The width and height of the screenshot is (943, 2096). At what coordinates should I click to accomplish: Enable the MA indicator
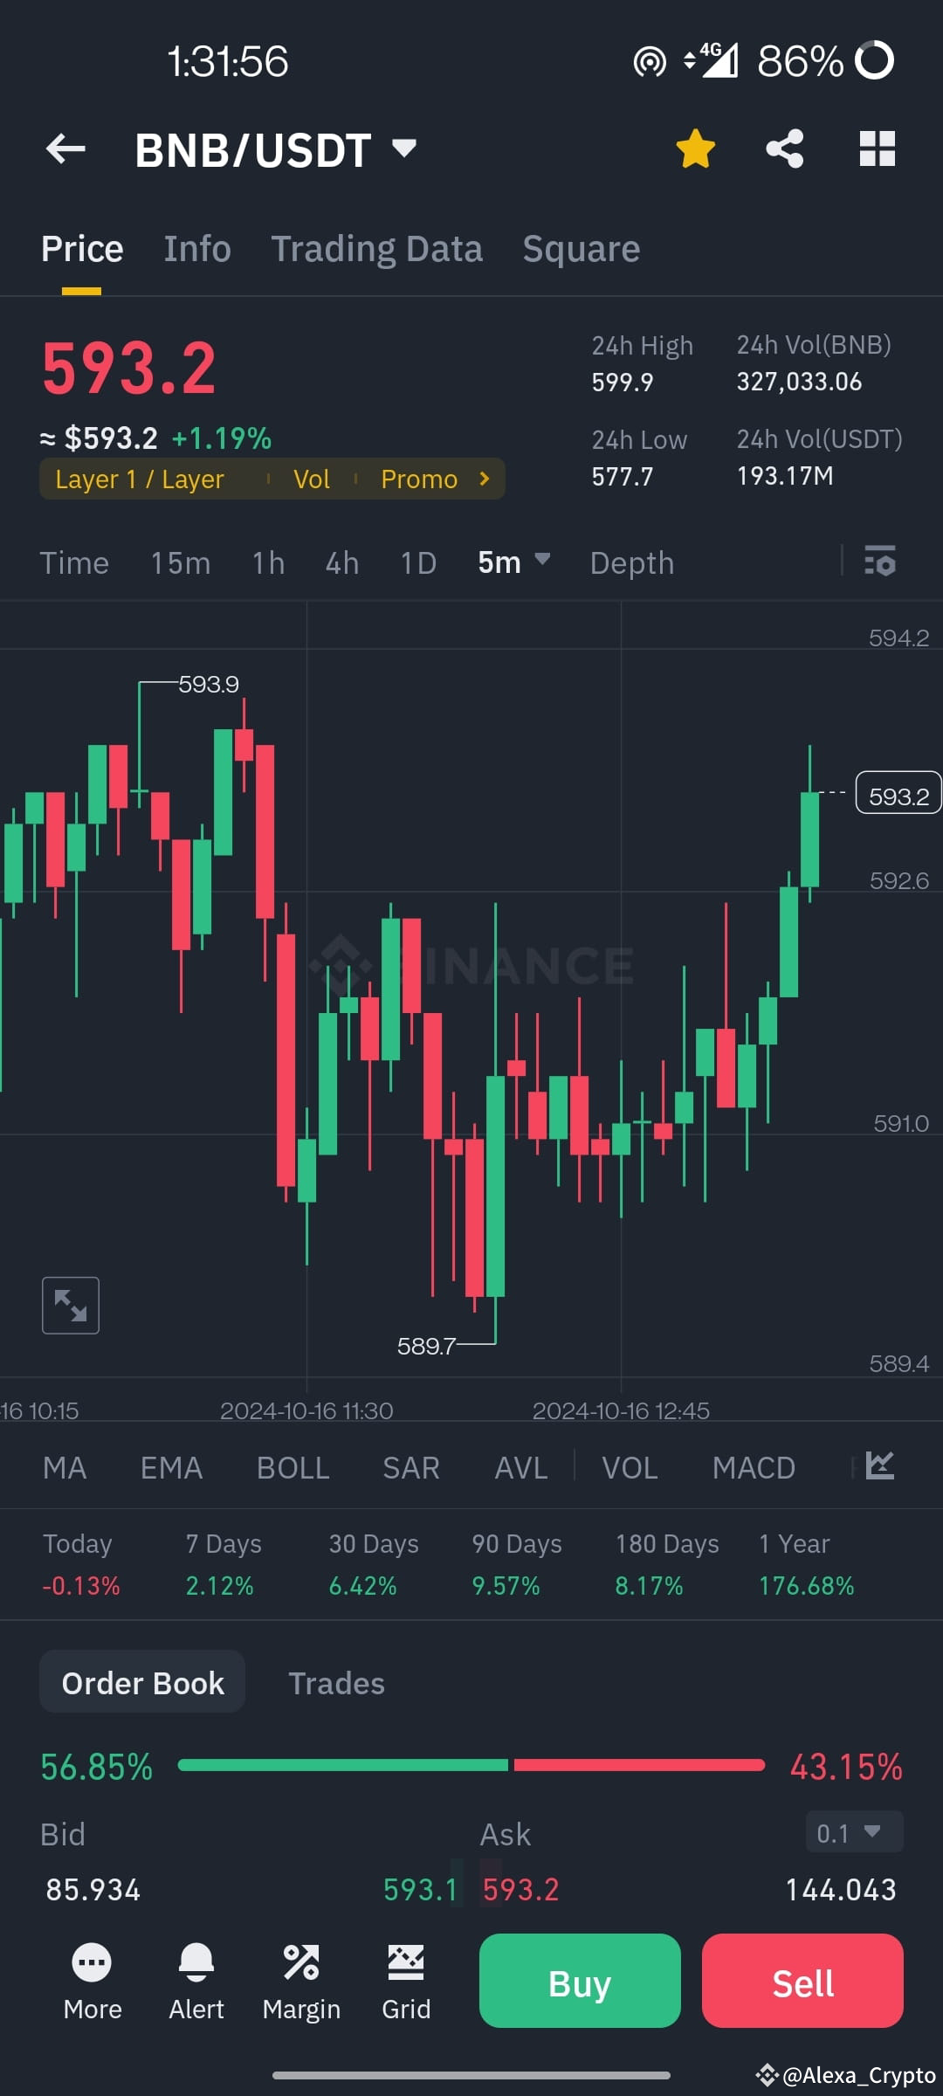pos(65,1467)
